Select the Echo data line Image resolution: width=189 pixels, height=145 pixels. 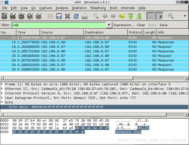point(94,107)
